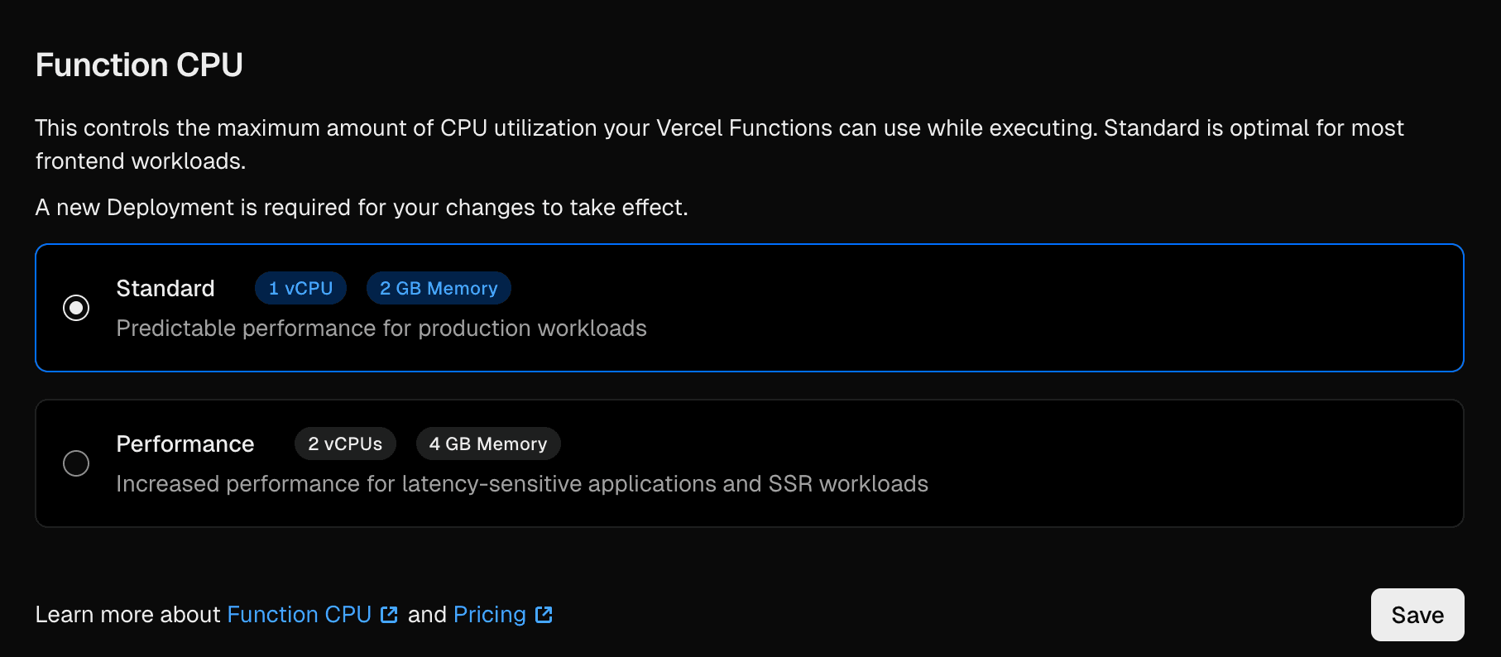Click the Standard option description text
Image resolution: width=1501 pixels, height=657 pixels.
382,328
